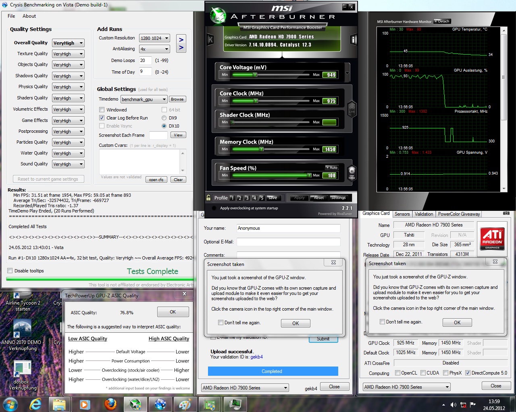The height and width of the screenshot is (412, 516).
Task: Toggle Apply overclocking at system startup
Action: click(214, 208)
